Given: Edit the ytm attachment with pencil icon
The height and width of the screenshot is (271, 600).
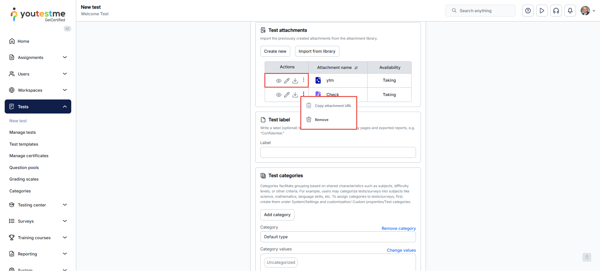Looking at the screenshot, I should pyautogui.click(x=287, y=81).
